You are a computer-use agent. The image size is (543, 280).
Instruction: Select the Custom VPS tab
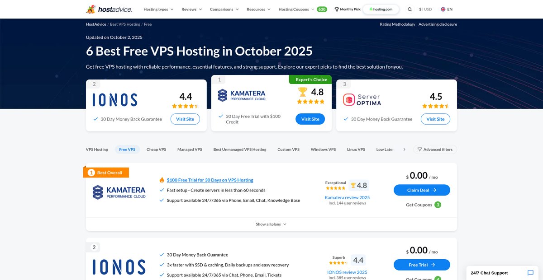click(289, 149)
